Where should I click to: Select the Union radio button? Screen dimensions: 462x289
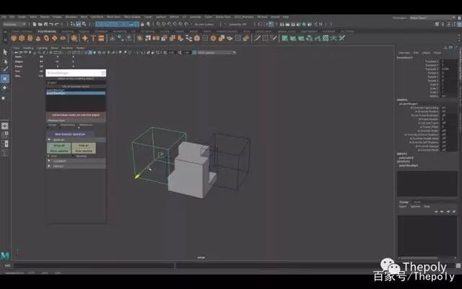[48, 128]
